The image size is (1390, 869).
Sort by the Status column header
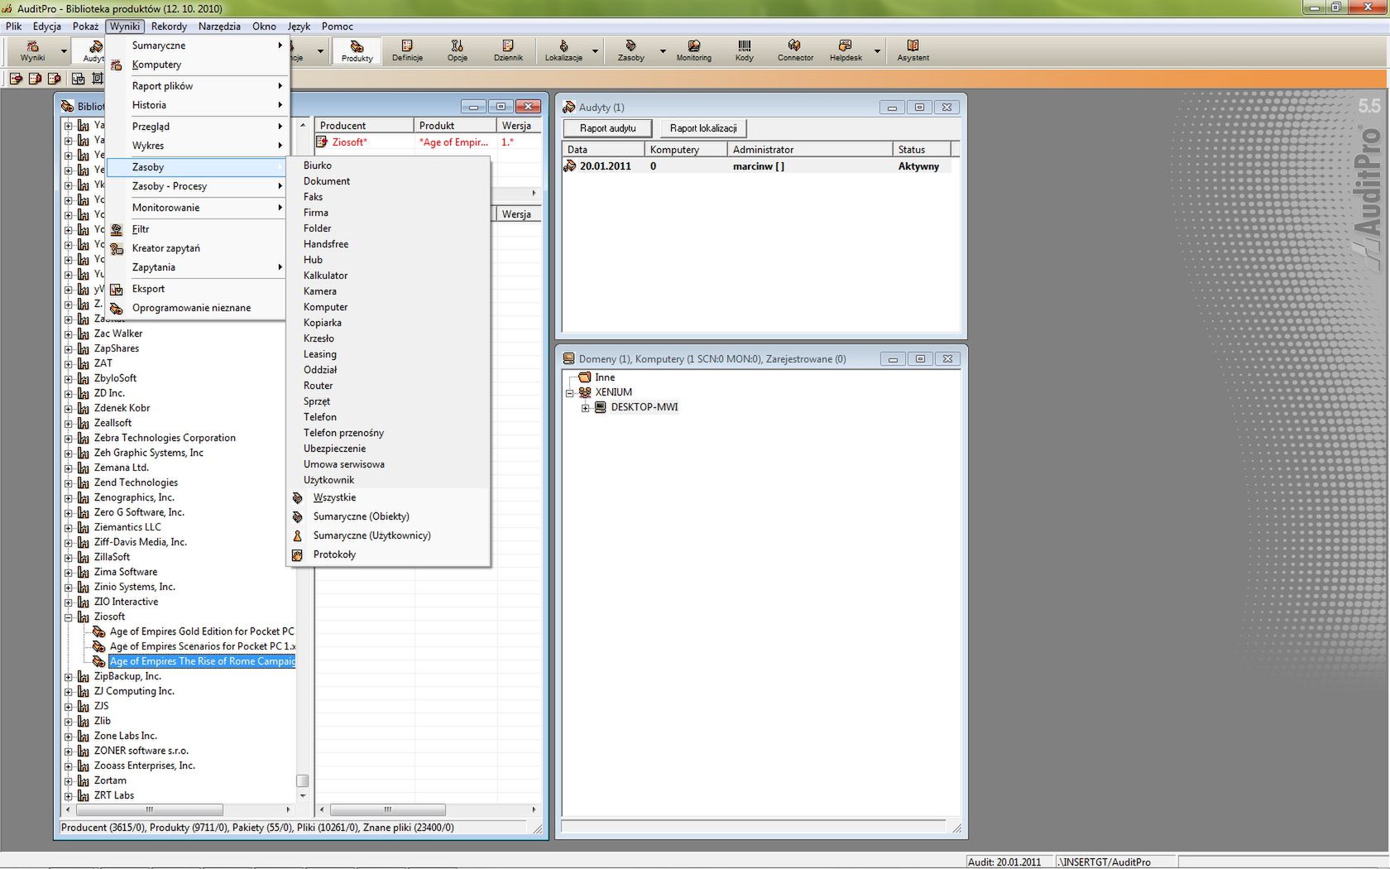[x=922, y=150]
